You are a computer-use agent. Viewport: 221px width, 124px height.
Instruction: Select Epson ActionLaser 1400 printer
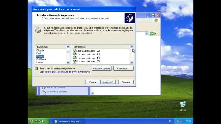click(88, 58)
